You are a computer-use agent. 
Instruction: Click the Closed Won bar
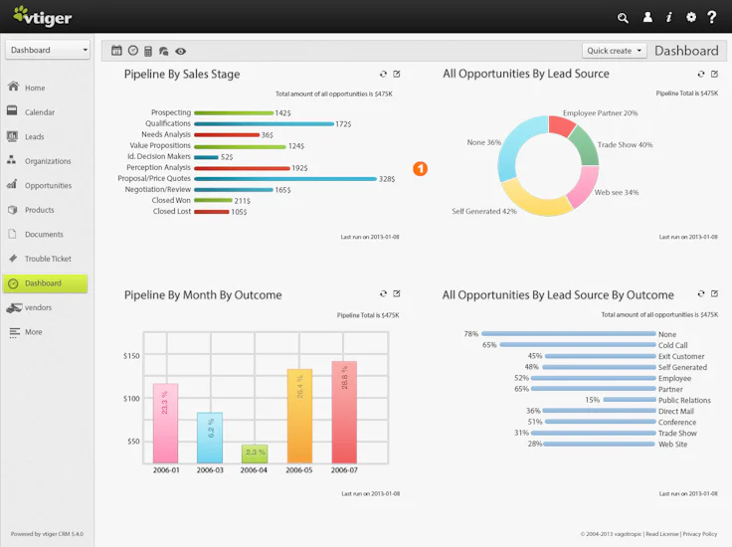(x=213, y=200)
